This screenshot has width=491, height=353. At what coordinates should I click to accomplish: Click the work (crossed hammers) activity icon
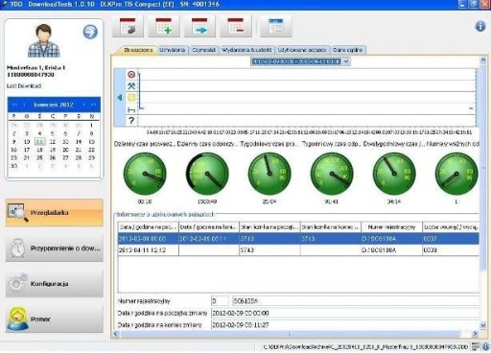point(131,85)
